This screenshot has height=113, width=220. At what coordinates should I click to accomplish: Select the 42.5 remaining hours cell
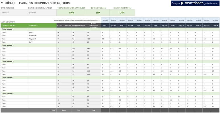[x=93, y=39]
